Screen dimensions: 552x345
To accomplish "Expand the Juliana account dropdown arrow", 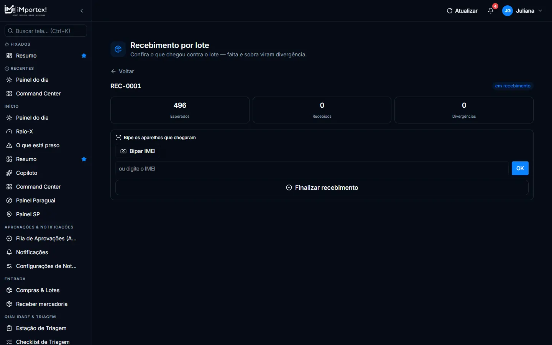I will 540,11.
